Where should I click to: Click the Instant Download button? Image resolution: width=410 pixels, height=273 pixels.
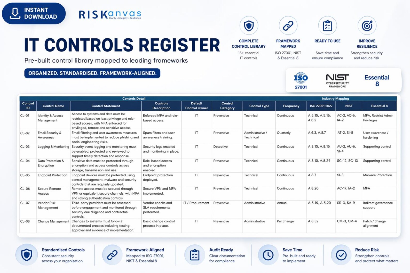click(x=34, y=13)
